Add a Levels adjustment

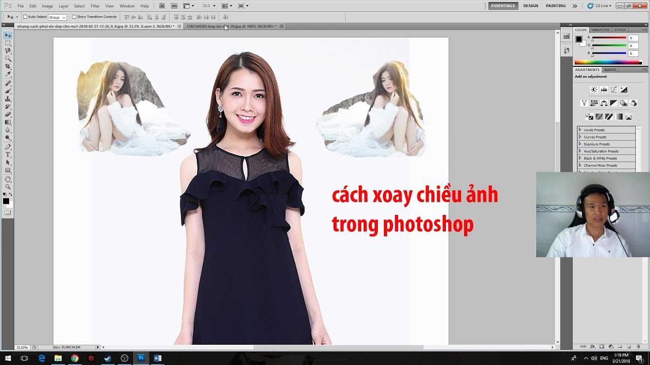point(604,90)
